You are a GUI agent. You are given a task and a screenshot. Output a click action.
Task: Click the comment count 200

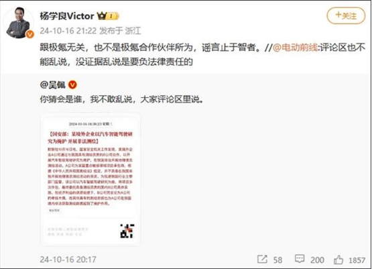pyautogui.click(x=317, y=260)
